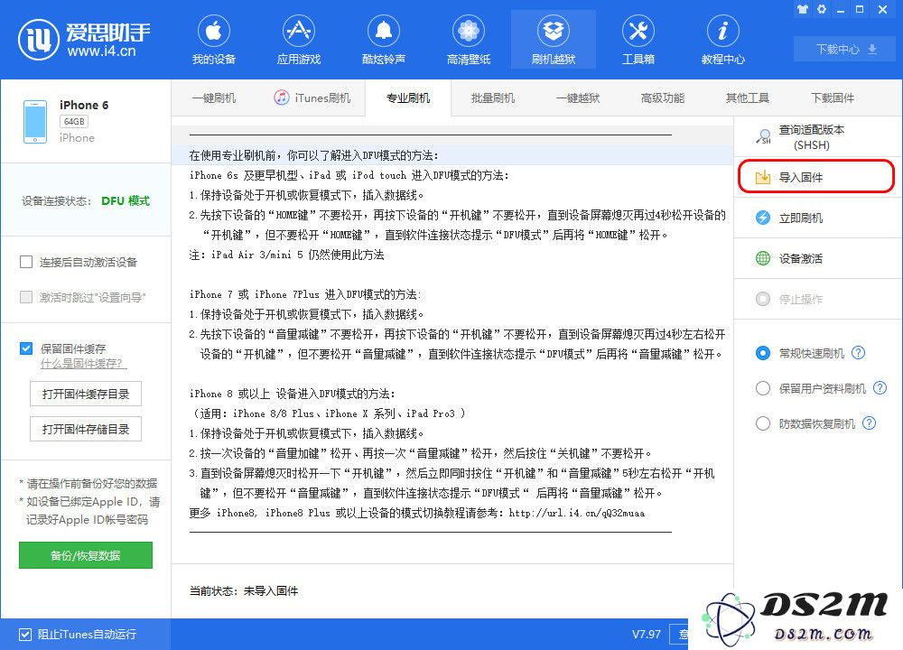Screen dimensions: 903x650
Task: Switch to 批量刷机 tab
Action: (493, 97)
